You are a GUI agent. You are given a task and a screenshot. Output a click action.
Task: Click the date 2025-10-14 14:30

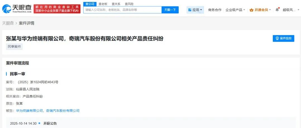click(x=23, y=123)
